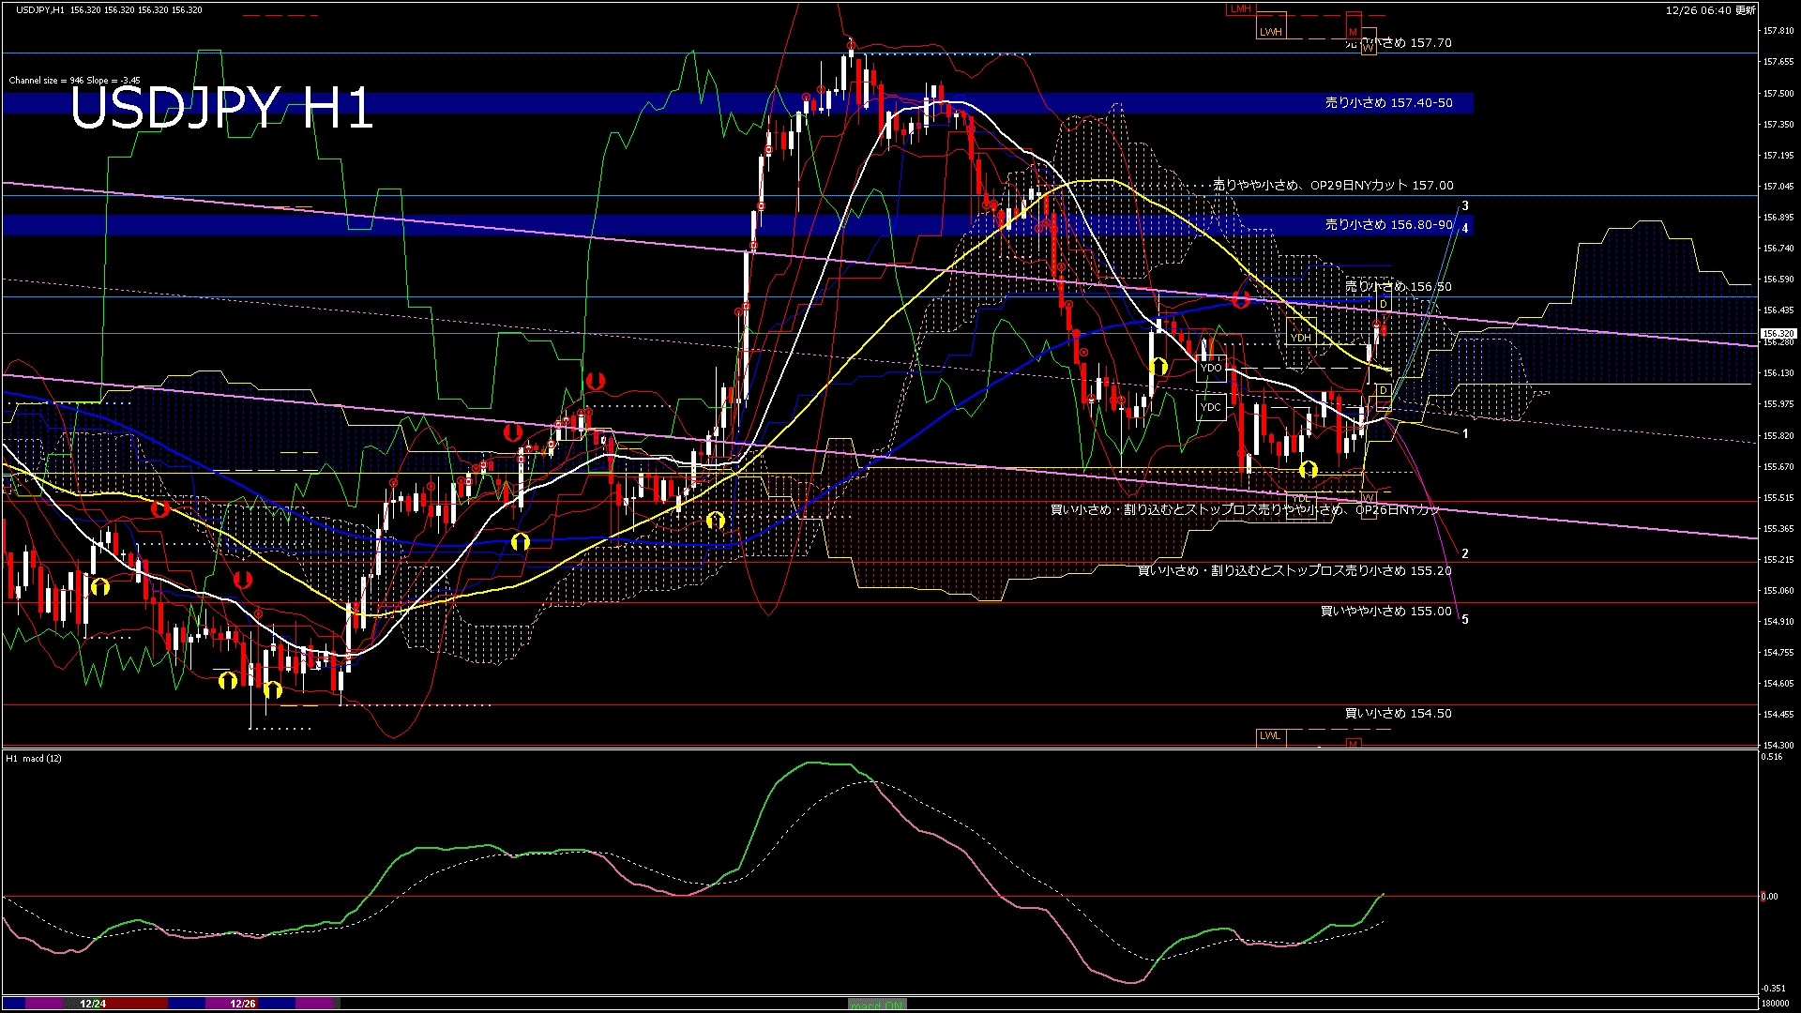Click the 157.00 NY cut sell label
Viewport: 1801px width, 1013px height.
[x=1333, y=186]
